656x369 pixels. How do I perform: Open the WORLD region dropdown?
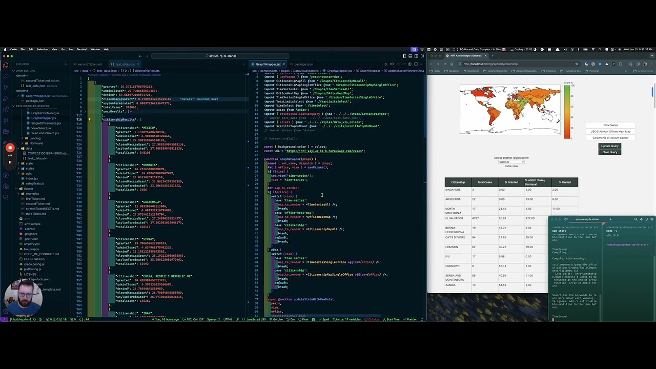[x=511, y=162]
